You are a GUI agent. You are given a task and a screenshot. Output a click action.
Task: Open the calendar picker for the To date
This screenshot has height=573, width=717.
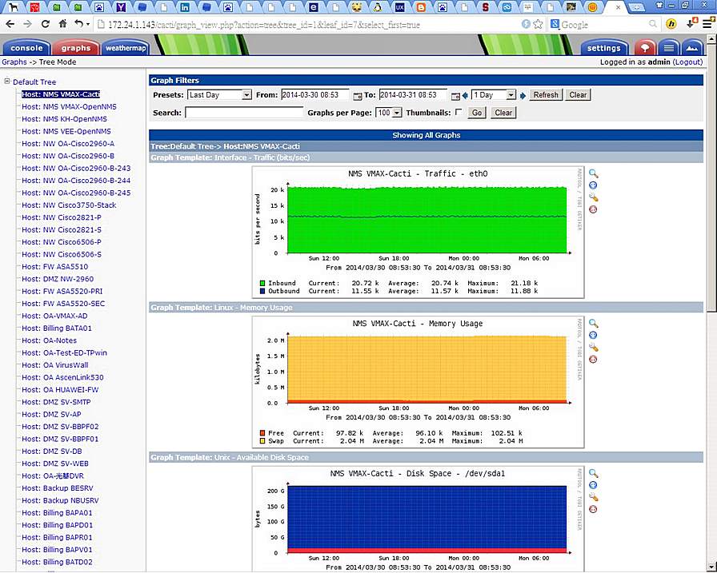455,95
